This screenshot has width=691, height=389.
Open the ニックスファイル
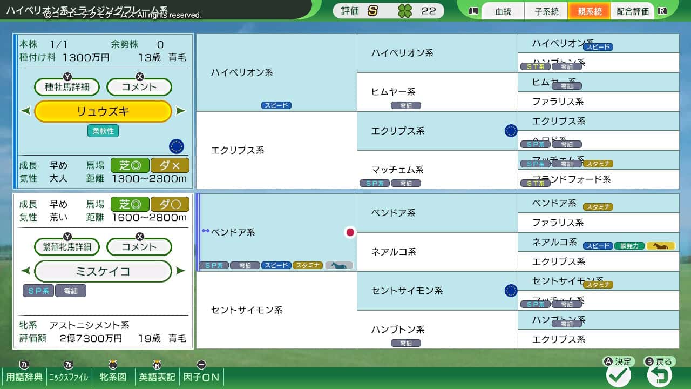pyautogui.click(x=68, y=378)
